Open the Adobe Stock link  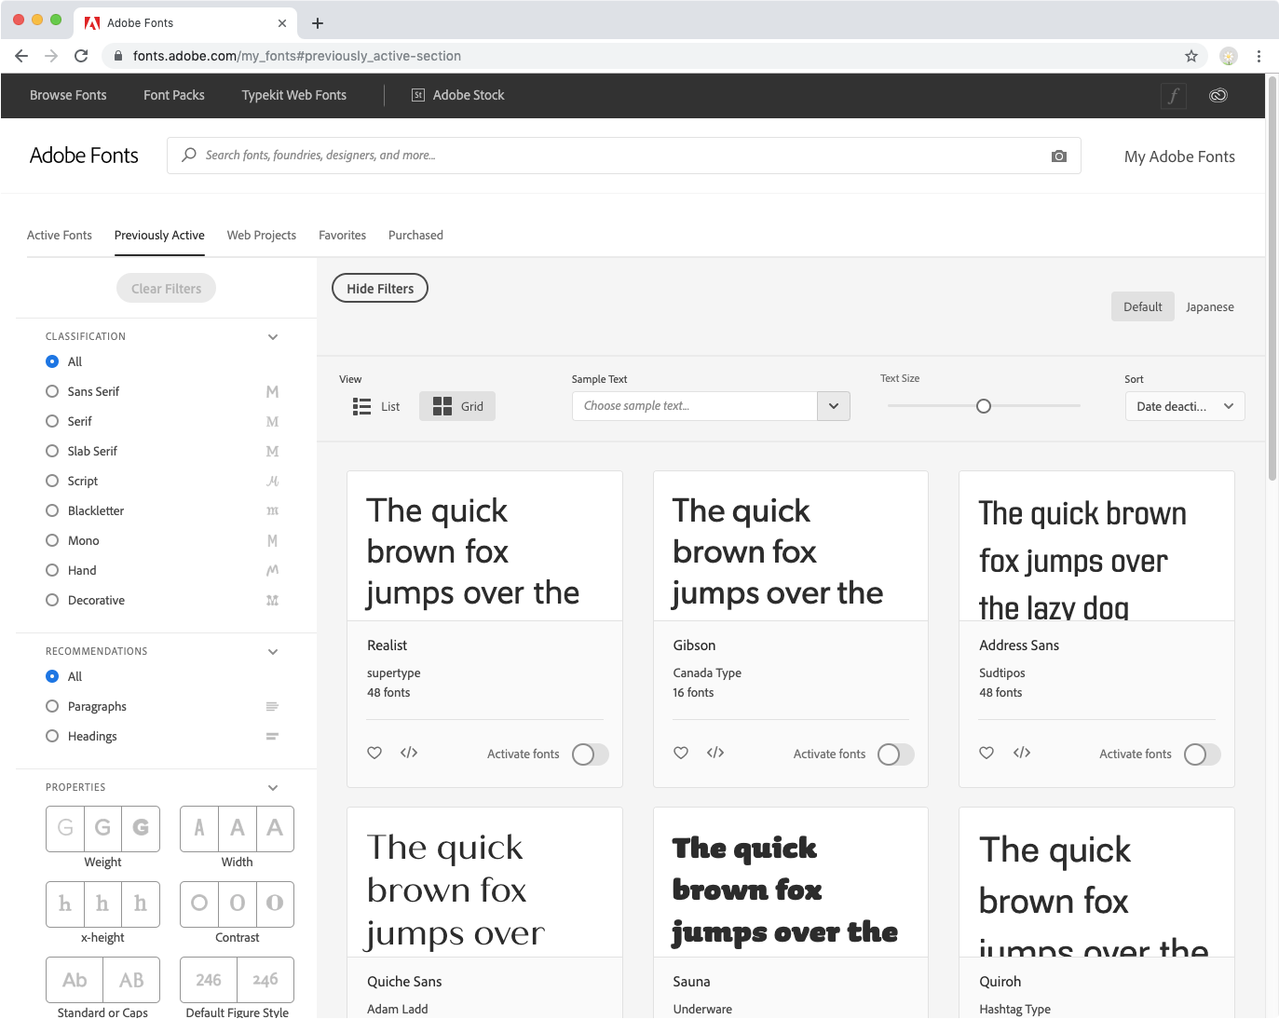pyautogui.click(x=458, y=95)
